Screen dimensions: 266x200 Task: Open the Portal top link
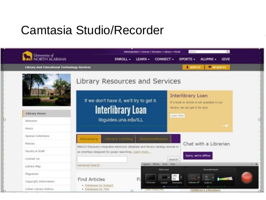[x=177, y=52]
